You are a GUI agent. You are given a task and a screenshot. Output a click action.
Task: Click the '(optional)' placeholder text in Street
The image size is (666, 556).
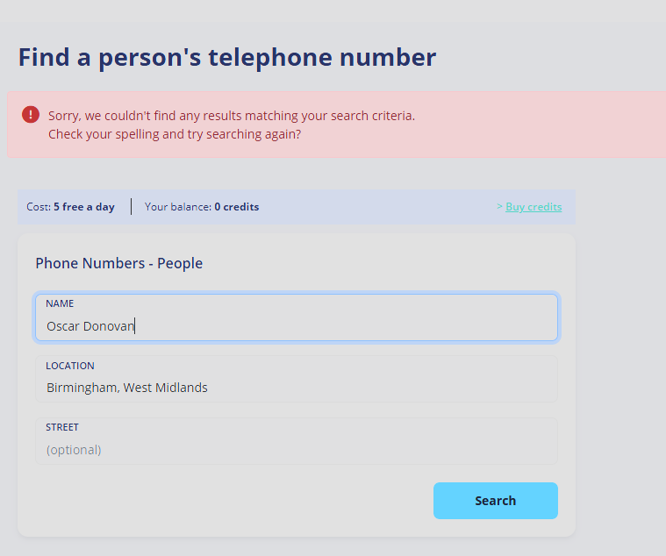pyautogui.click(x=74, y=450)
